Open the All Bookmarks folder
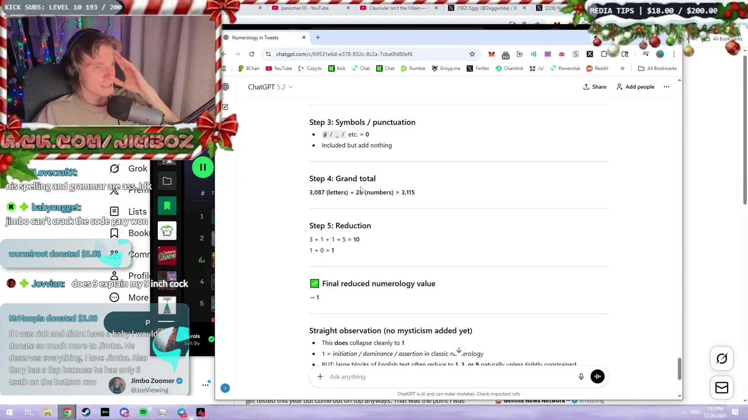The image size is (748, 420). click(x=657, y=68)
